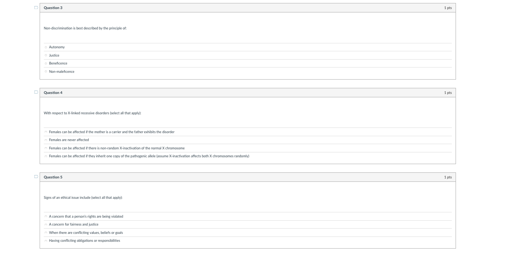Viewport: 519px width, 255px height.
Task: Select the Autonomy radio button
Action: coord(46,47)
